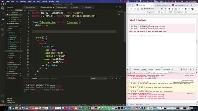The height and width of the screenshot is (111, 198).
Task: Open the Terminal menu in menu bar
Action: pos(45,1)
